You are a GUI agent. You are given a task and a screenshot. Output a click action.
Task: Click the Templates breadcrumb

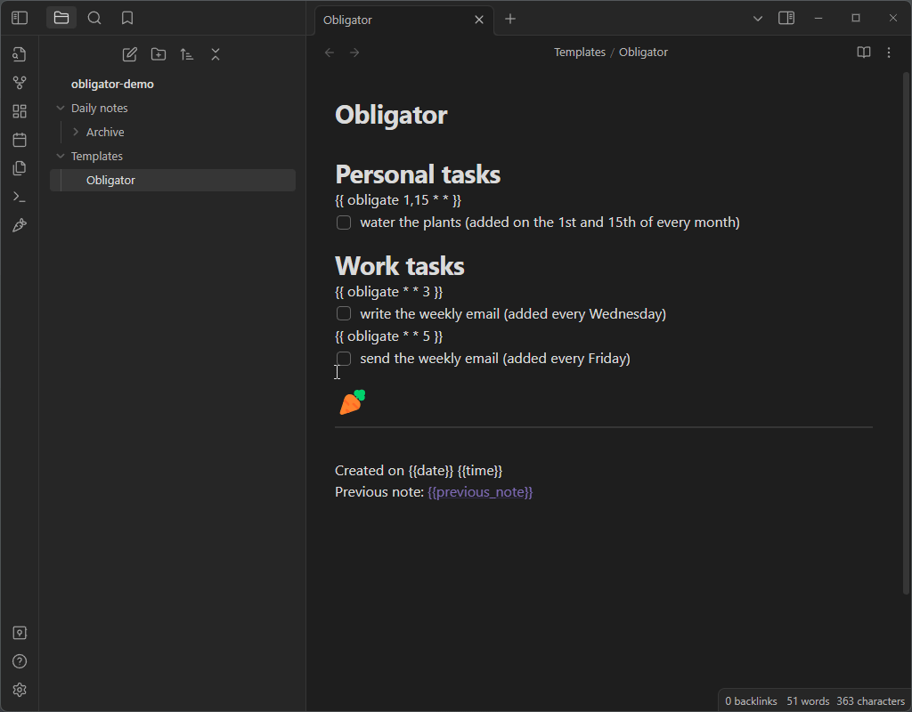coord(579,53)
